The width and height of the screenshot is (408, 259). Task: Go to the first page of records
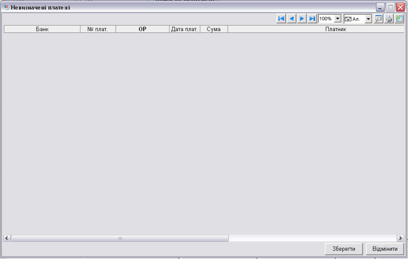(x=281, y=19)
